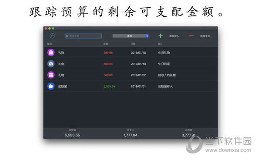261x162 pixels.
Task: Click piggy bank icon in 起始金 row
Action: point(51,86)
